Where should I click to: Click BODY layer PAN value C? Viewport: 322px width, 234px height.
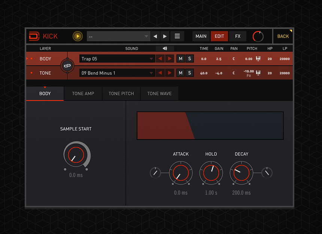(x=234, y=59)
